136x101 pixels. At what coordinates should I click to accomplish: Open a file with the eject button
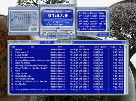[66, 36]
